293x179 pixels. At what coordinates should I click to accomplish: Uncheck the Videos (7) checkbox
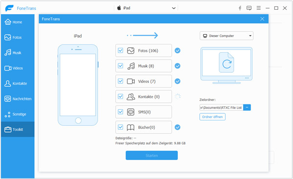[121, 81]
